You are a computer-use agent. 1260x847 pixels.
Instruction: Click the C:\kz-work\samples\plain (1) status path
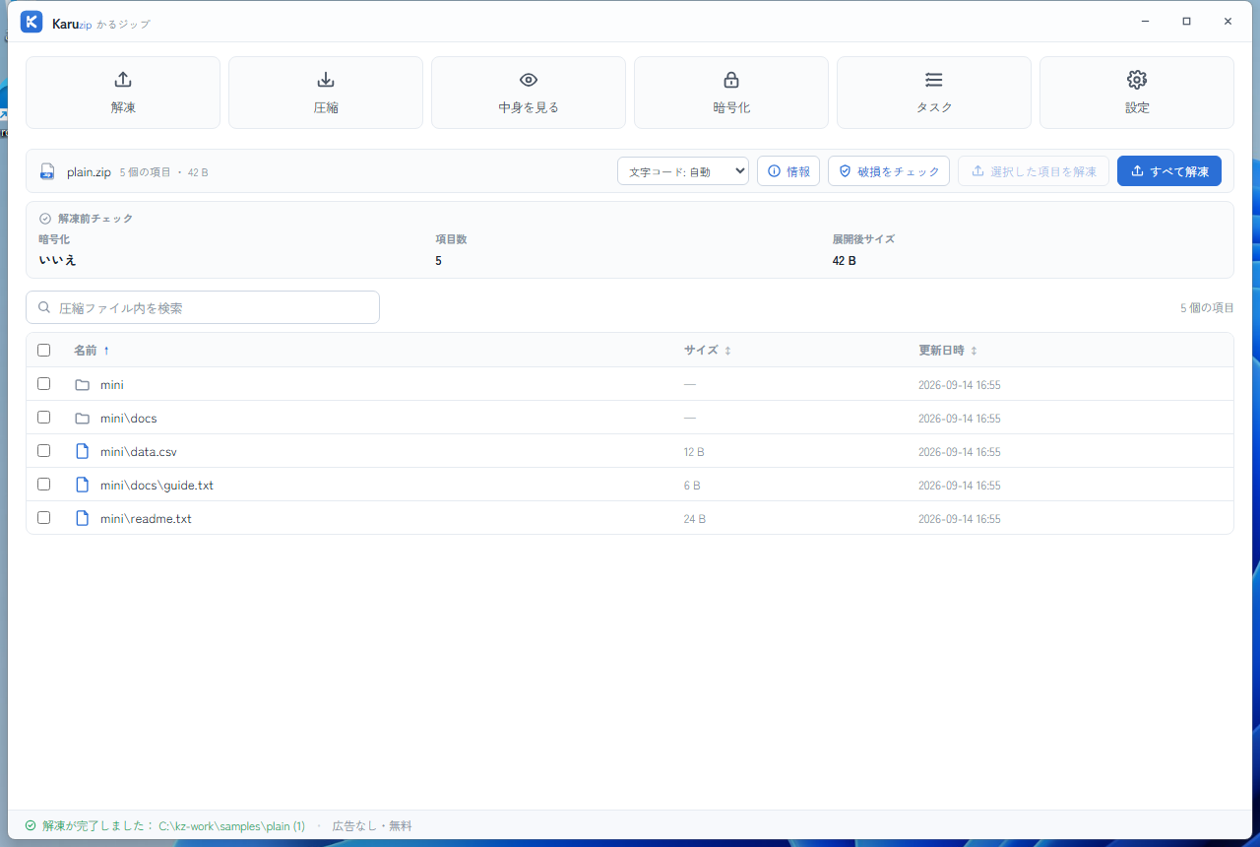[x=231, y=826]
